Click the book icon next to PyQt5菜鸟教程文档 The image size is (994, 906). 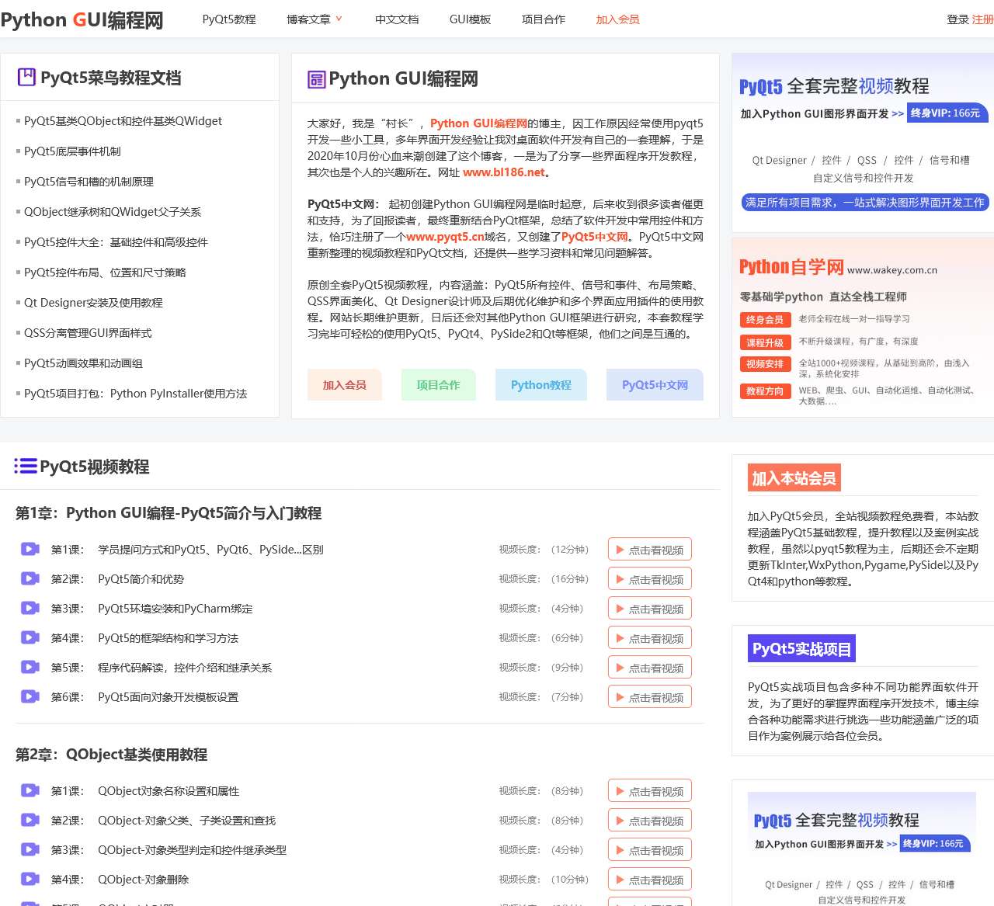pos(26,77)
